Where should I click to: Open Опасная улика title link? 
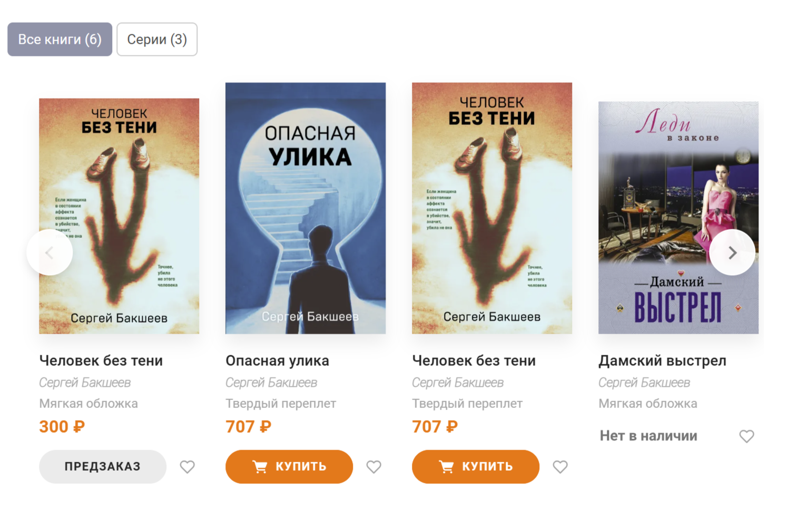[277, 361]
